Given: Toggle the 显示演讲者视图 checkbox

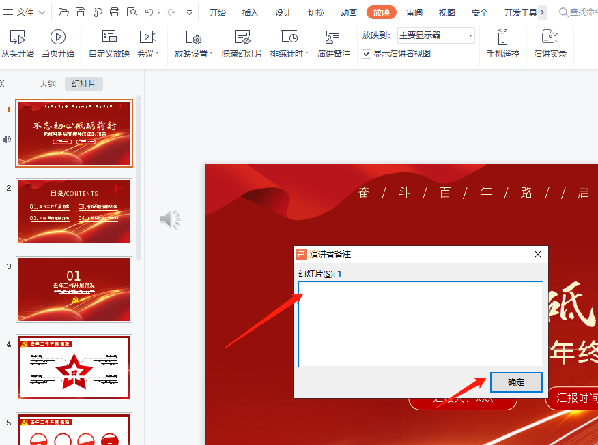Looking at the screenshot, I should coord(367,54).
